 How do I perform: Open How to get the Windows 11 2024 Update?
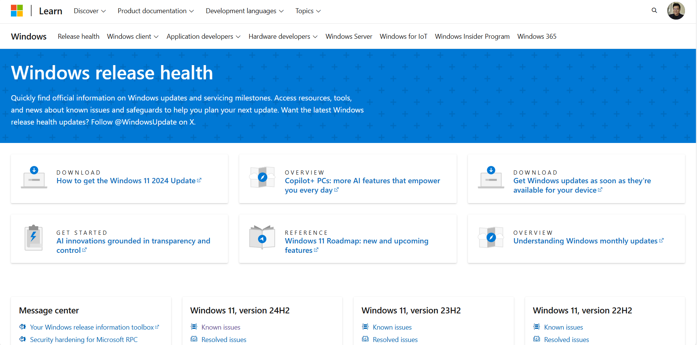(x=128, y=181)
